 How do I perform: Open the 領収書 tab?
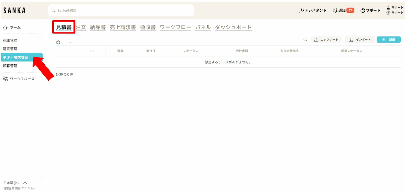pos(148,27)
